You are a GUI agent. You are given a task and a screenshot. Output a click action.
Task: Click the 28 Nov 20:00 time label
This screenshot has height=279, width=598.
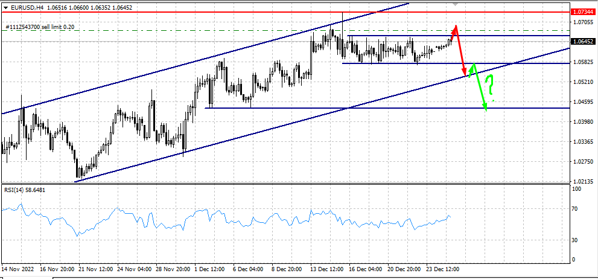point(173,269)
